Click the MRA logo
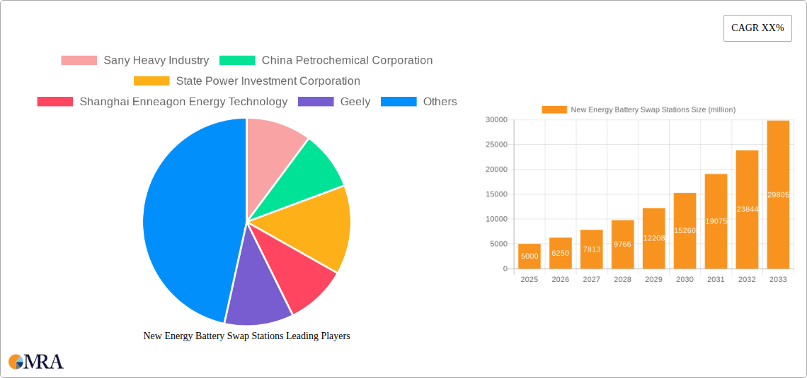807x378 pixels. pos(36,362)
